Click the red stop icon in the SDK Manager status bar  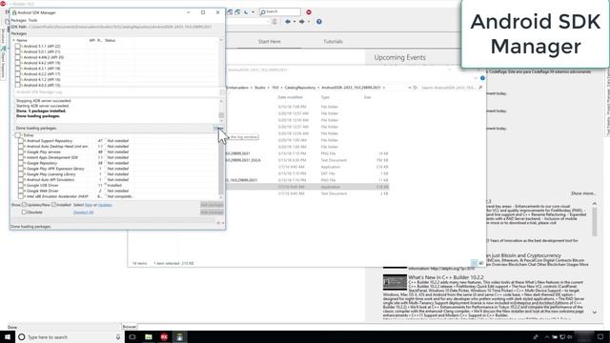point(218,223)
